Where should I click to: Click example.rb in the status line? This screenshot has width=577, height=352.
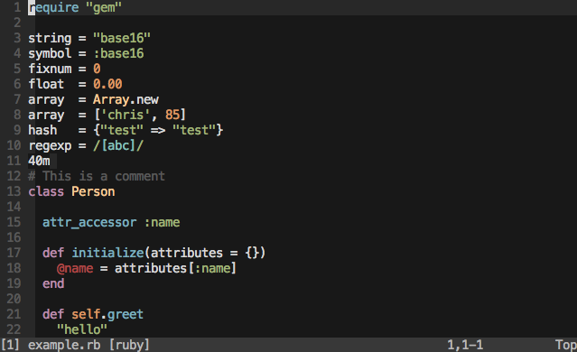click(64, 345)
